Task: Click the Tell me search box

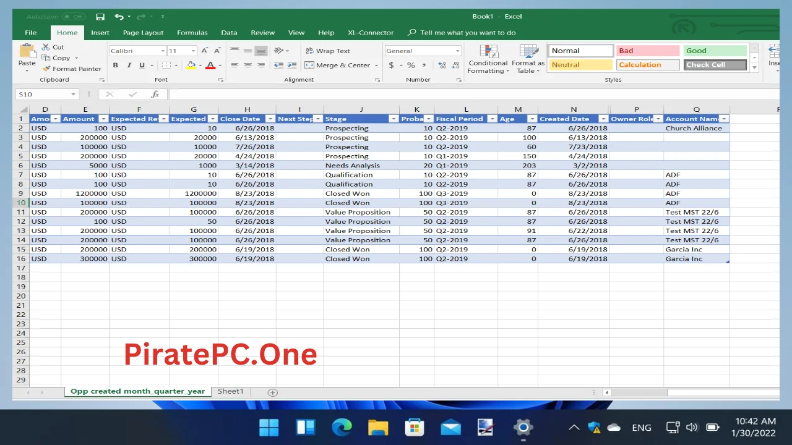Action: (462, 33)
